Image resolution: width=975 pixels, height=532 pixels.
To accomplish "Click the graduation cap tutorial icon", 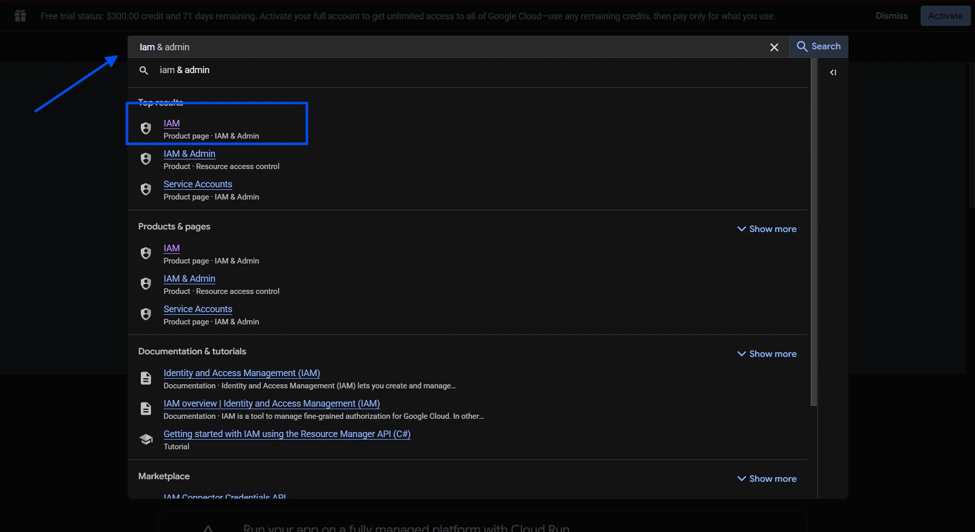I will (x=146, y=439).
